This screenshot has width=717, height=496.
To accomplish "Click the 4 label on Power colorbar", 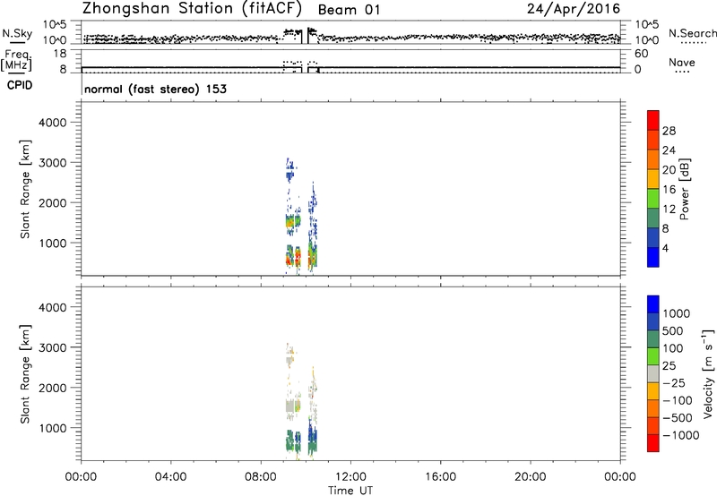I will [x=665, y=249].
